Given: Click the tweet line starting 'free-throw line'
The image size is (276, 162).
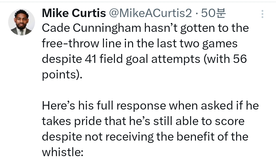Looking at the screenshot, I should (140, 44).
